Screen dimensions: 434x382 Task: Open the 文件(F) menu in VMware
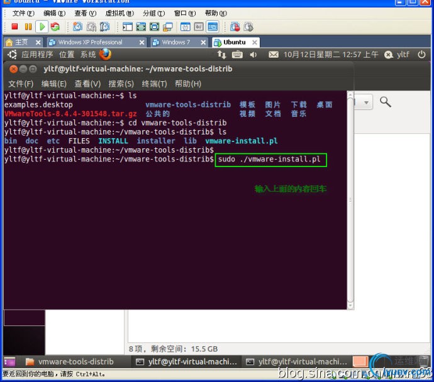23,13
